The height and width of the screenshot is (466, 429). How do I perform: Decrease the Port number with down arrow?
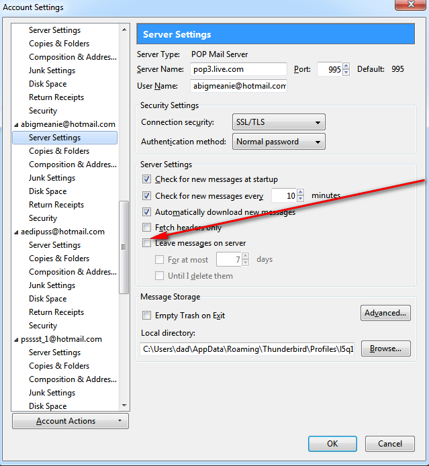click(x=346, y=73)
